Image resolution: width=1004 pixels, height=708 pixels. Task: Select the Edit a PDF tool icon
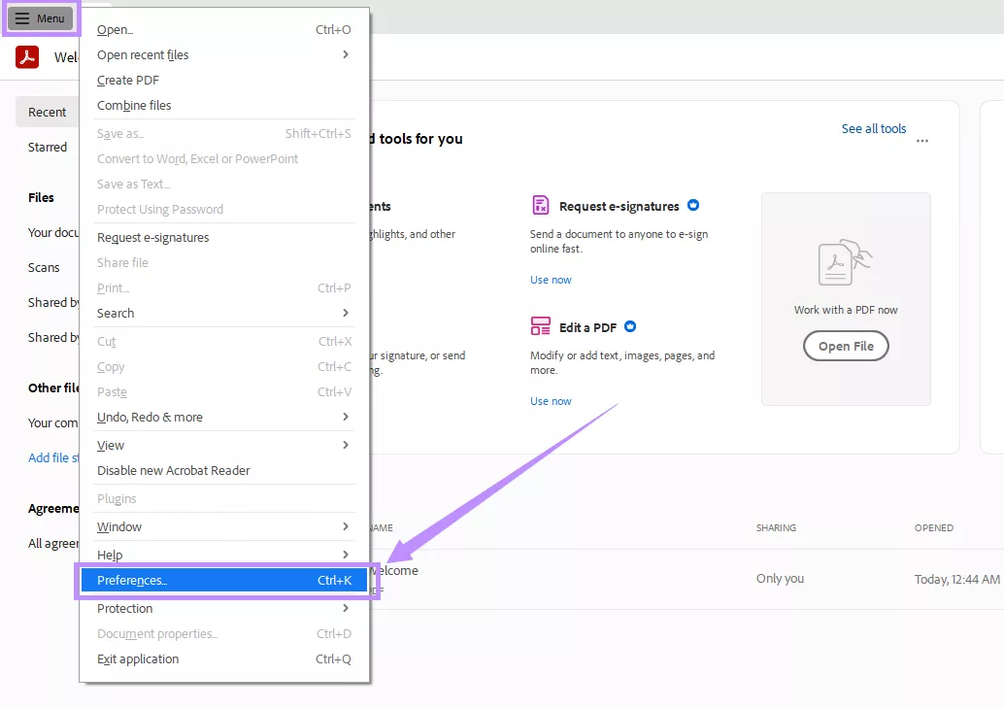click(x=541, y=326)
